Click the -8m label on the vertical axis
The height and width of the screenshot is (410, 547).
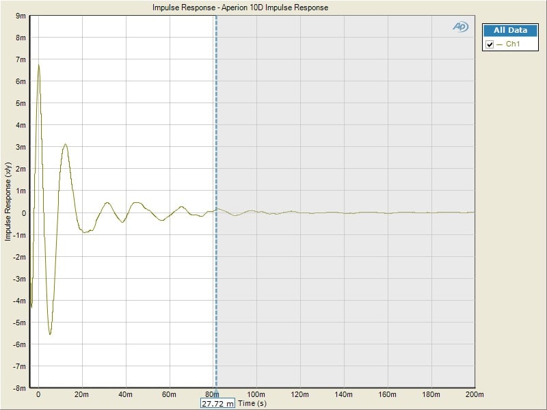19,387
